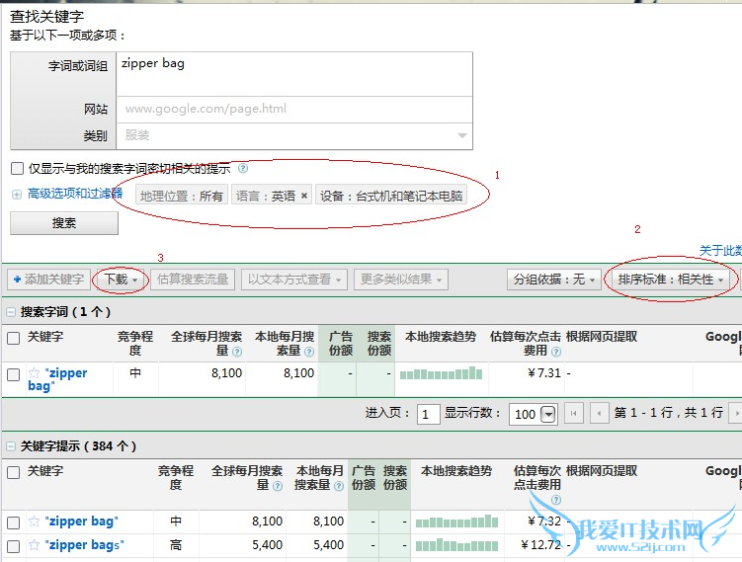Screen dimensions: 742x562
Task: Click ¥7.31 cost in 搜索字词 table
Action: point(544,372)
